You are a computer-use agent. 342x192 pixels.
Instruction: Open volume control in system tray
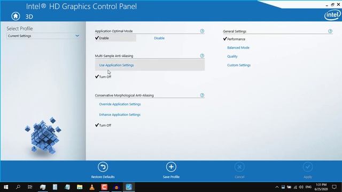pyautogui.click(x=301, y=187)
